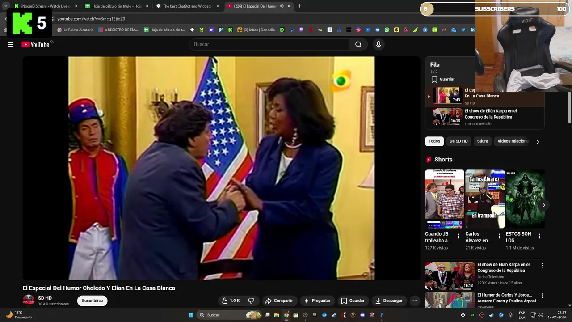Open the Carlos Álvarez en trampolín short

coord(485,199)
